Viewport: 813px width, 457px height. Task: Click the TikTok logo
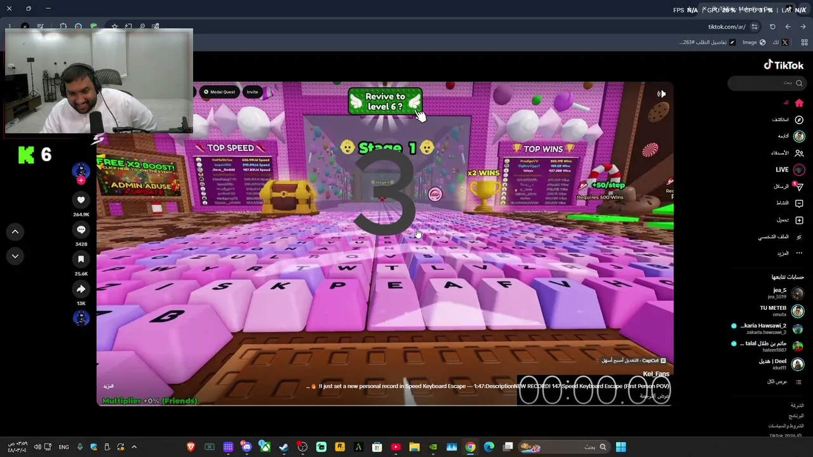(783, 65)
